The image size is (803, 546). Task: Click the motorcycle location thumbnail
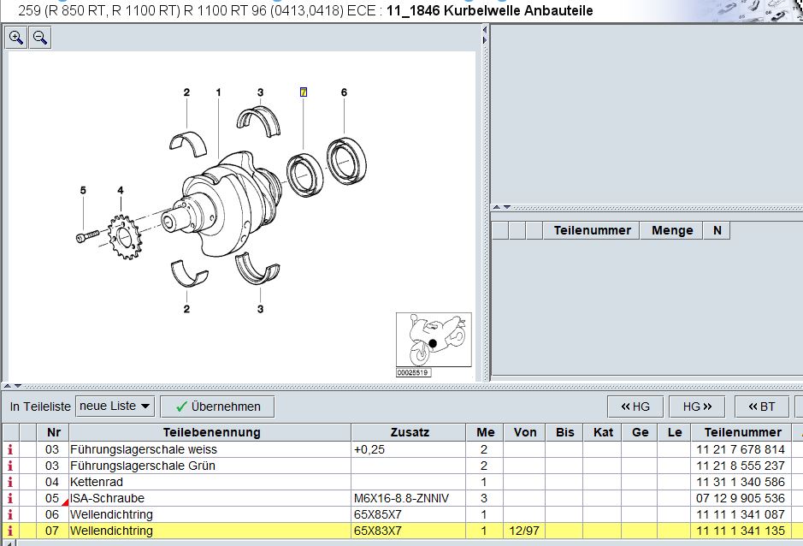[x=434, y=340]
